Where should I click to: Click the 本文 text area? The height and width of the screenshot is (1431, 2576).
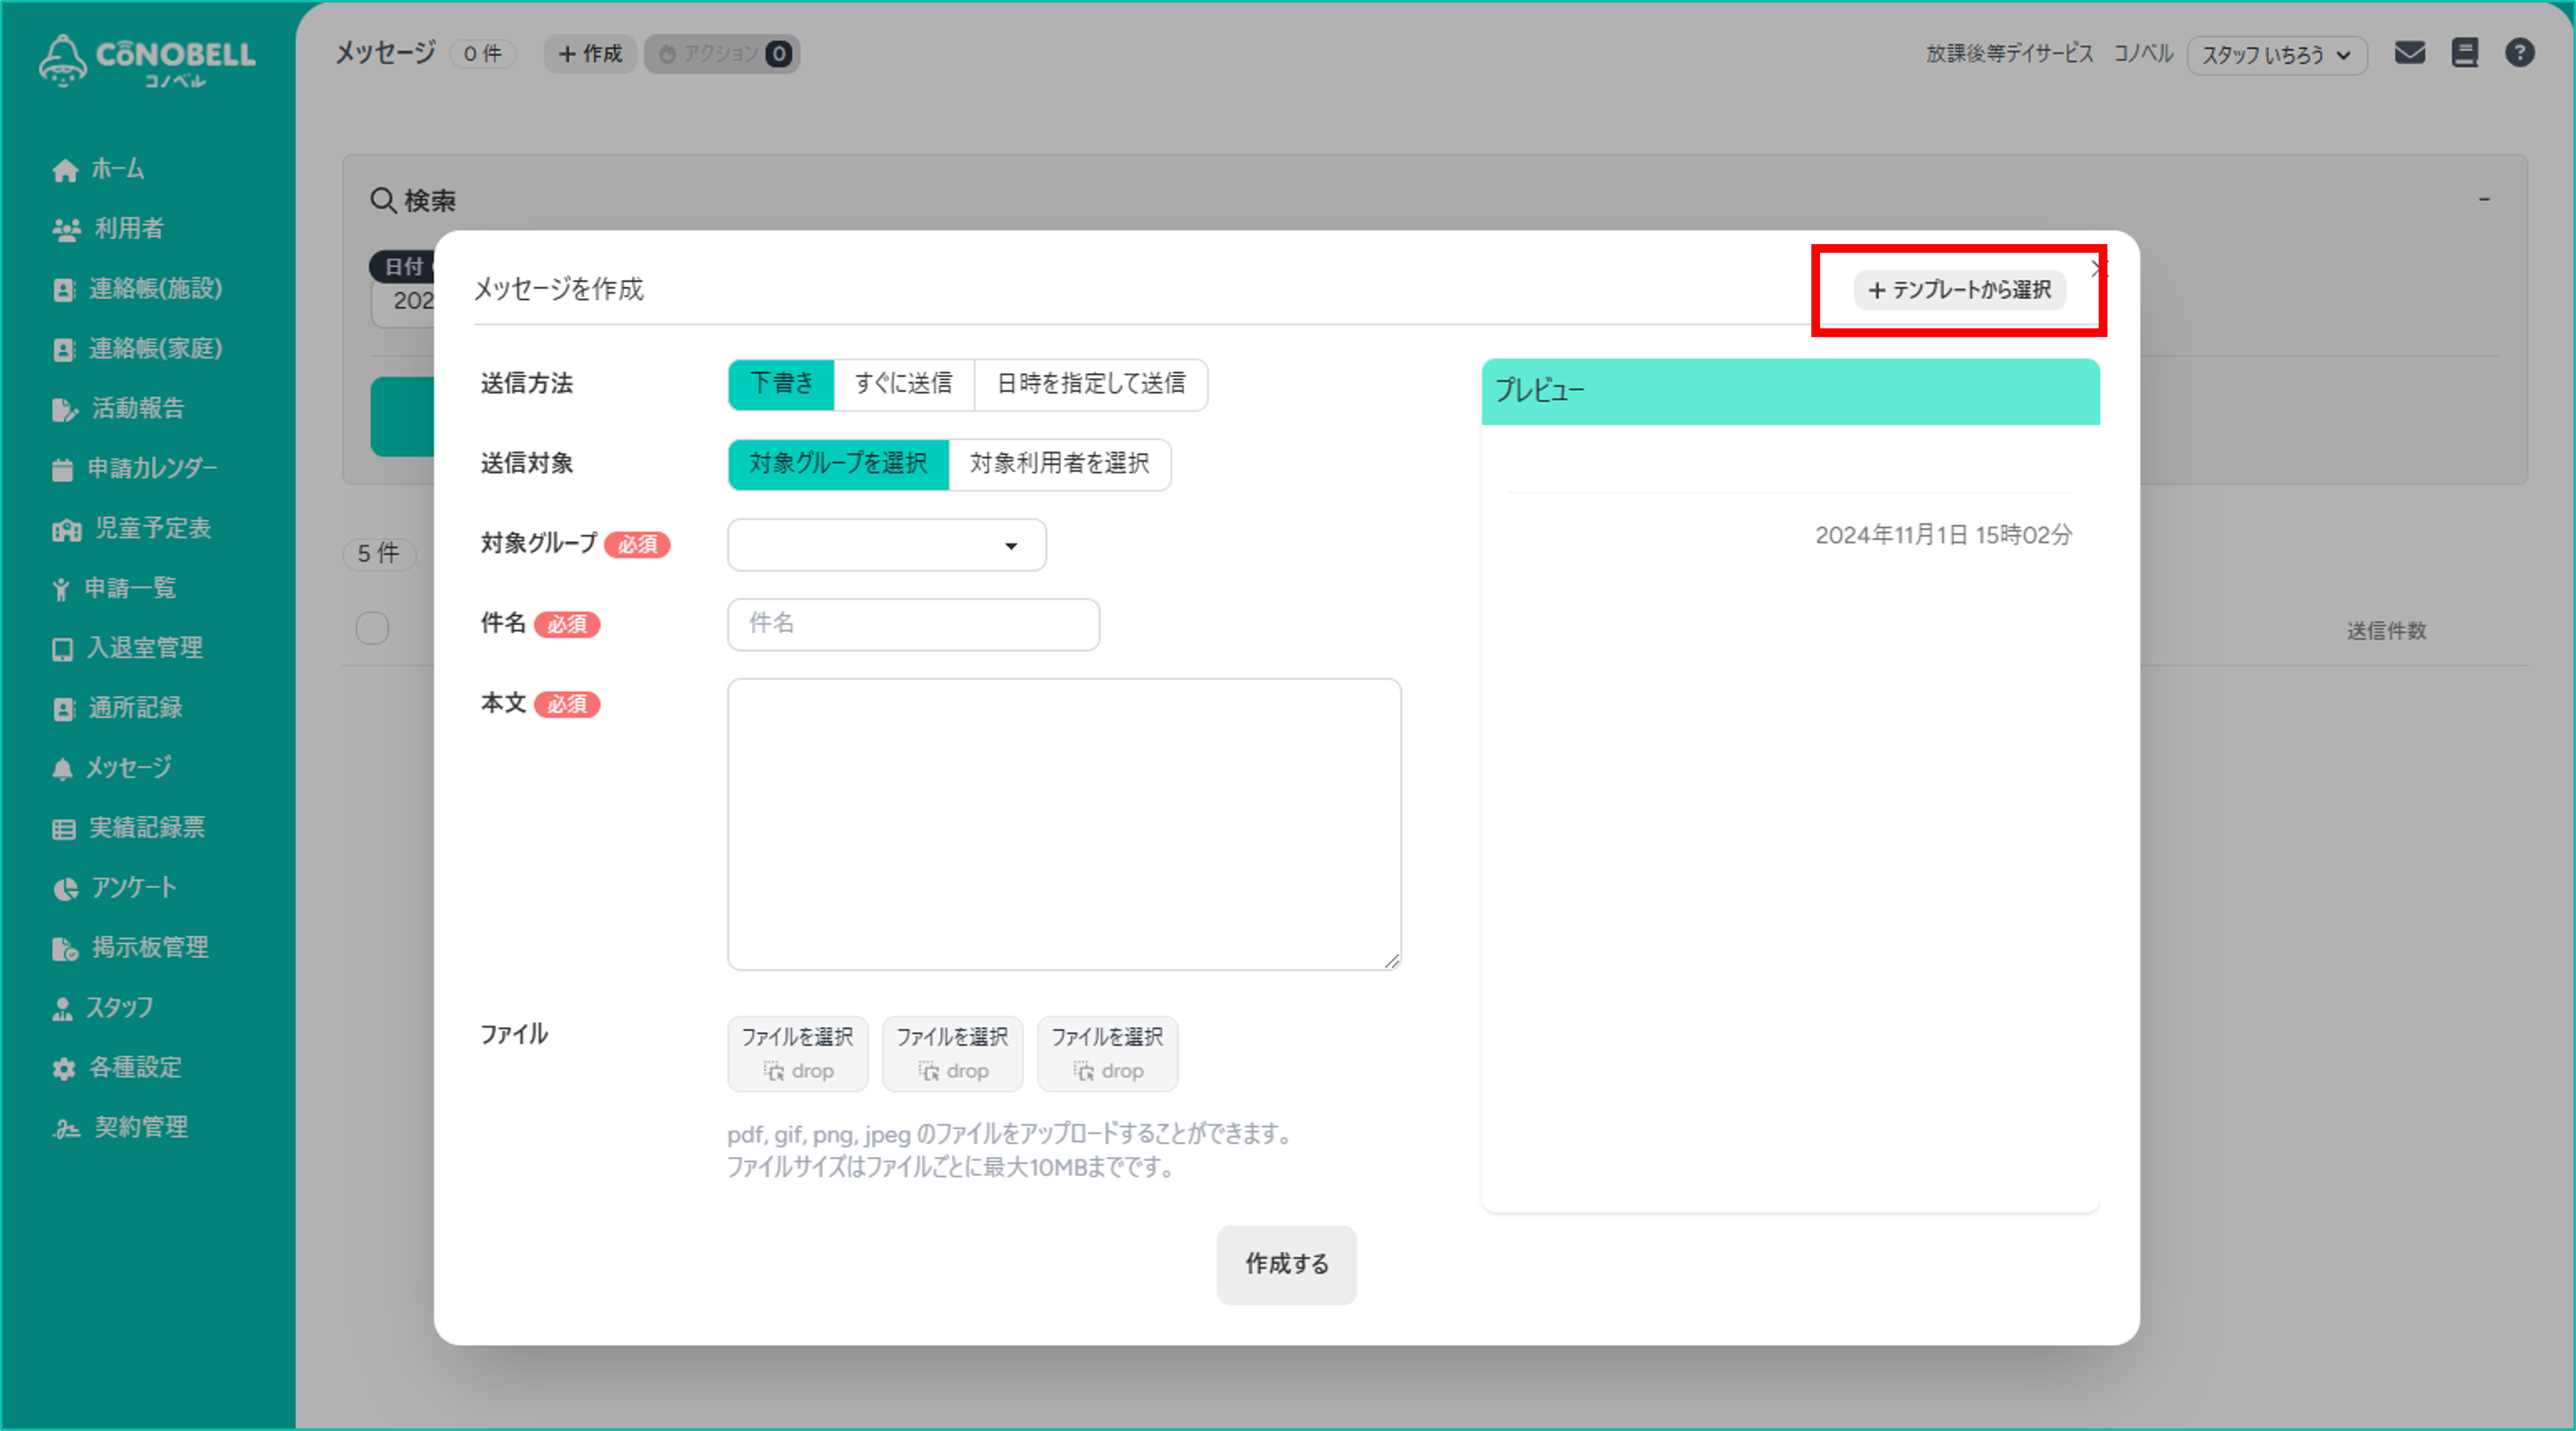1064,824
